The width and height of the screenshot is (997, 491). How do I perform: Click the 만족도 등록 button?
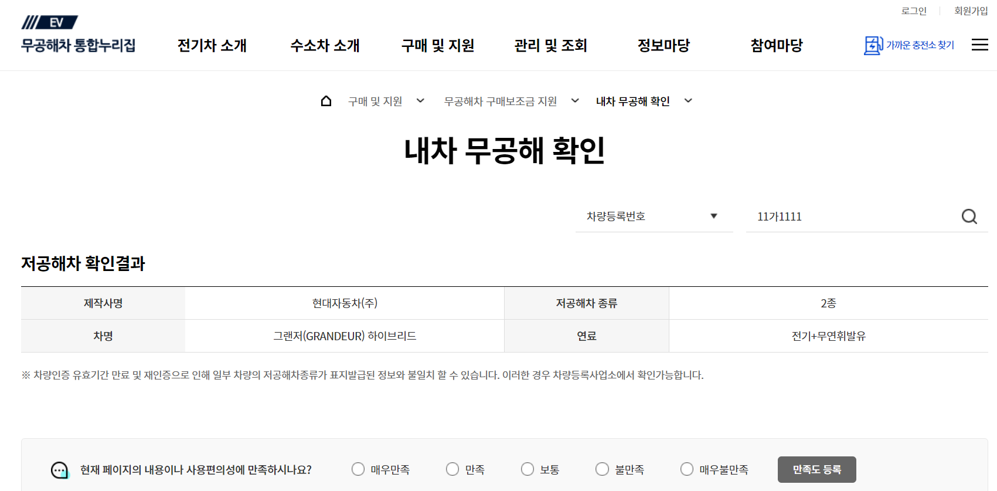click(x=817, y=469)
